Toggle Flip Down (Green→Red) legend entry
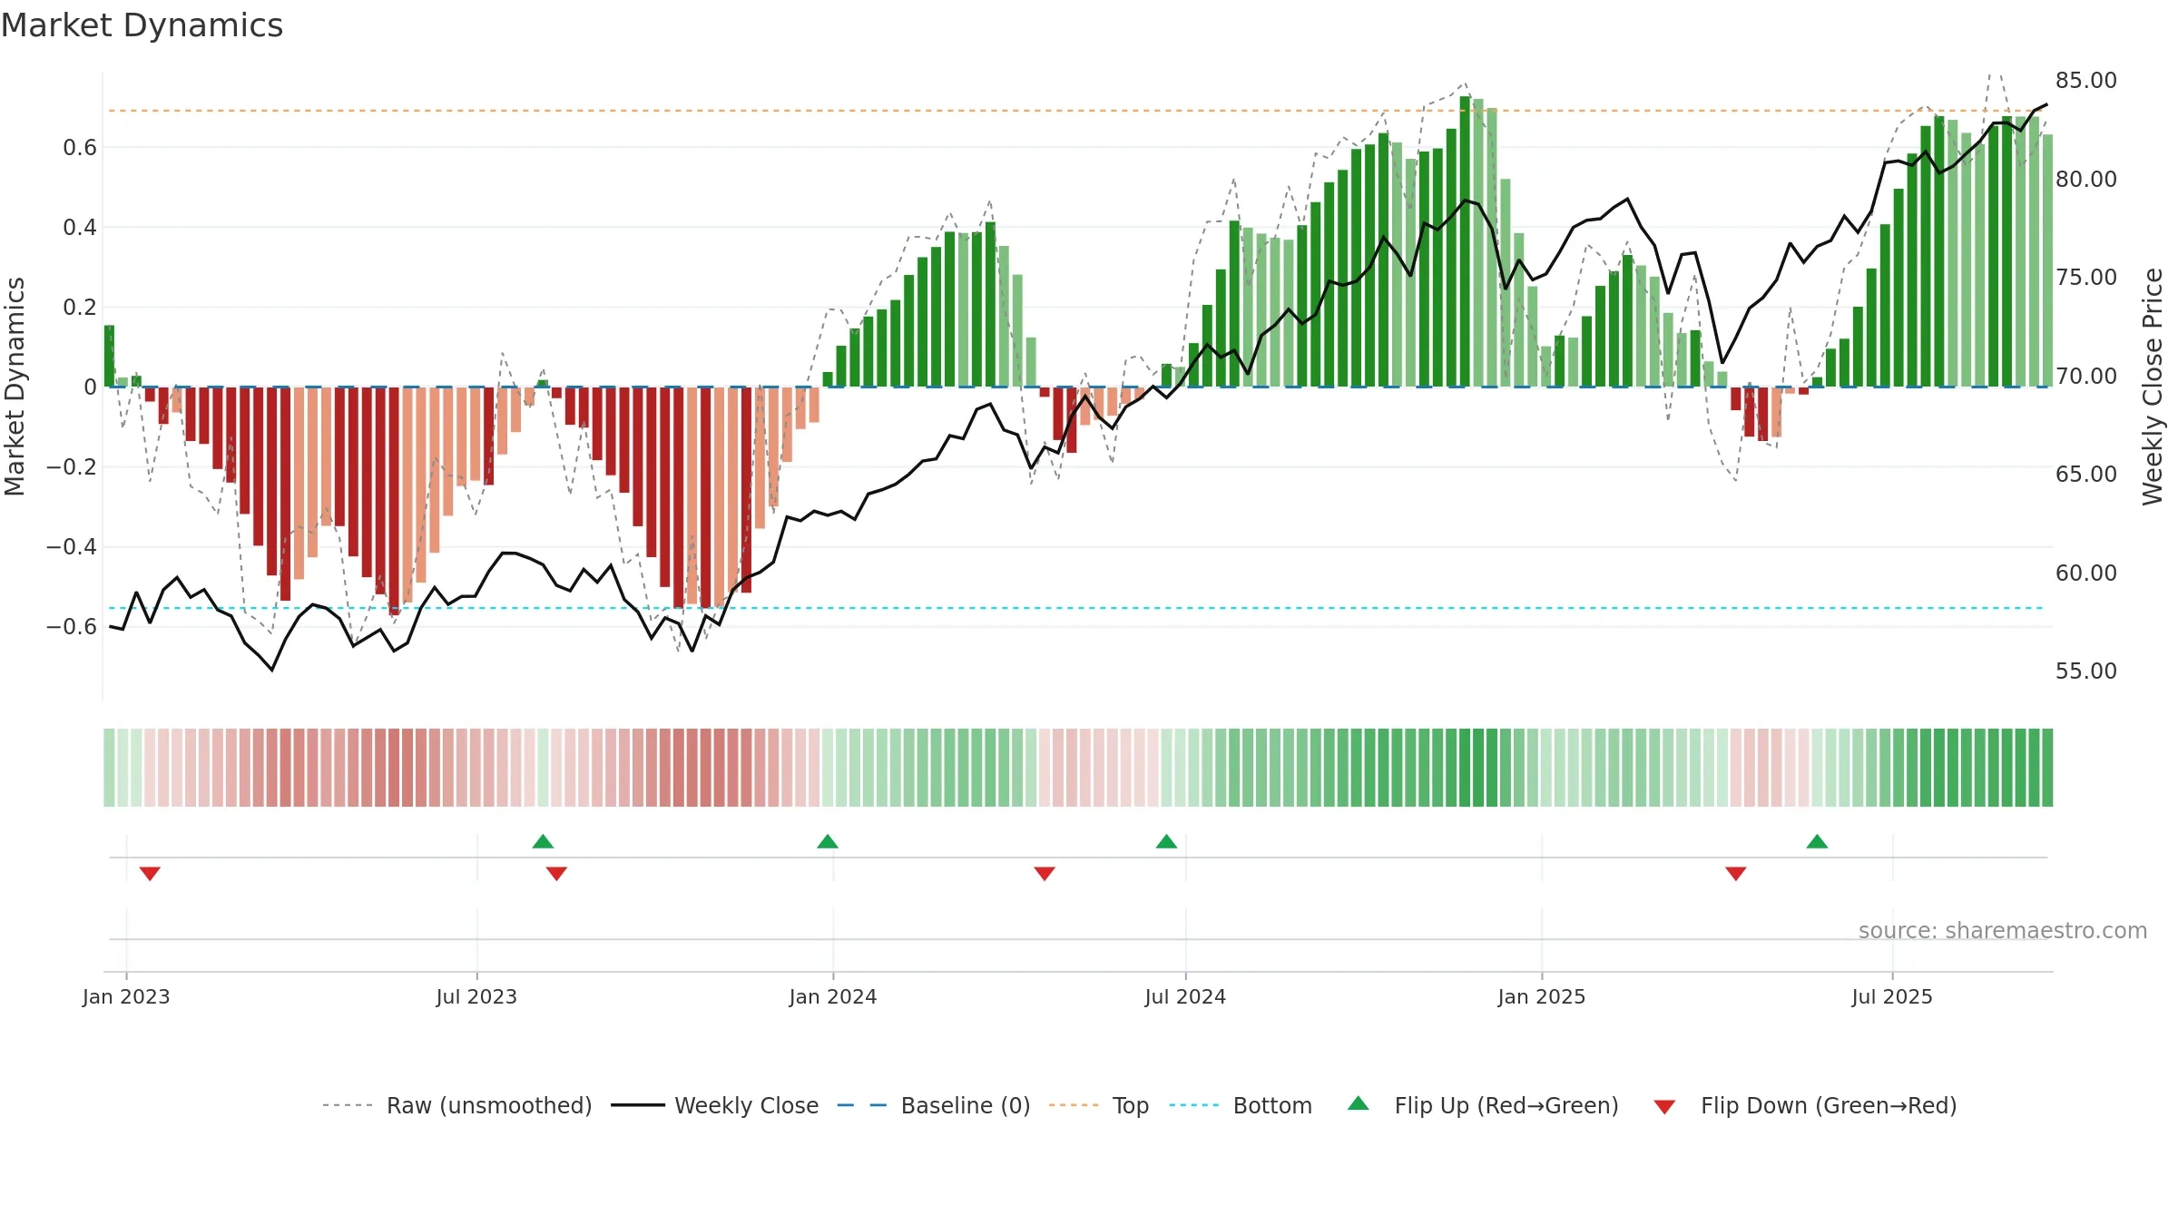The height and width of the screenshot is (1225, 2178). pyautogui.click(x=1805, y=1105)
